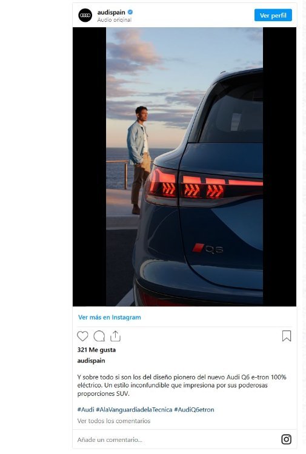
Task: View the 321 Me gusta likes
Action: [x=96, y=350]
